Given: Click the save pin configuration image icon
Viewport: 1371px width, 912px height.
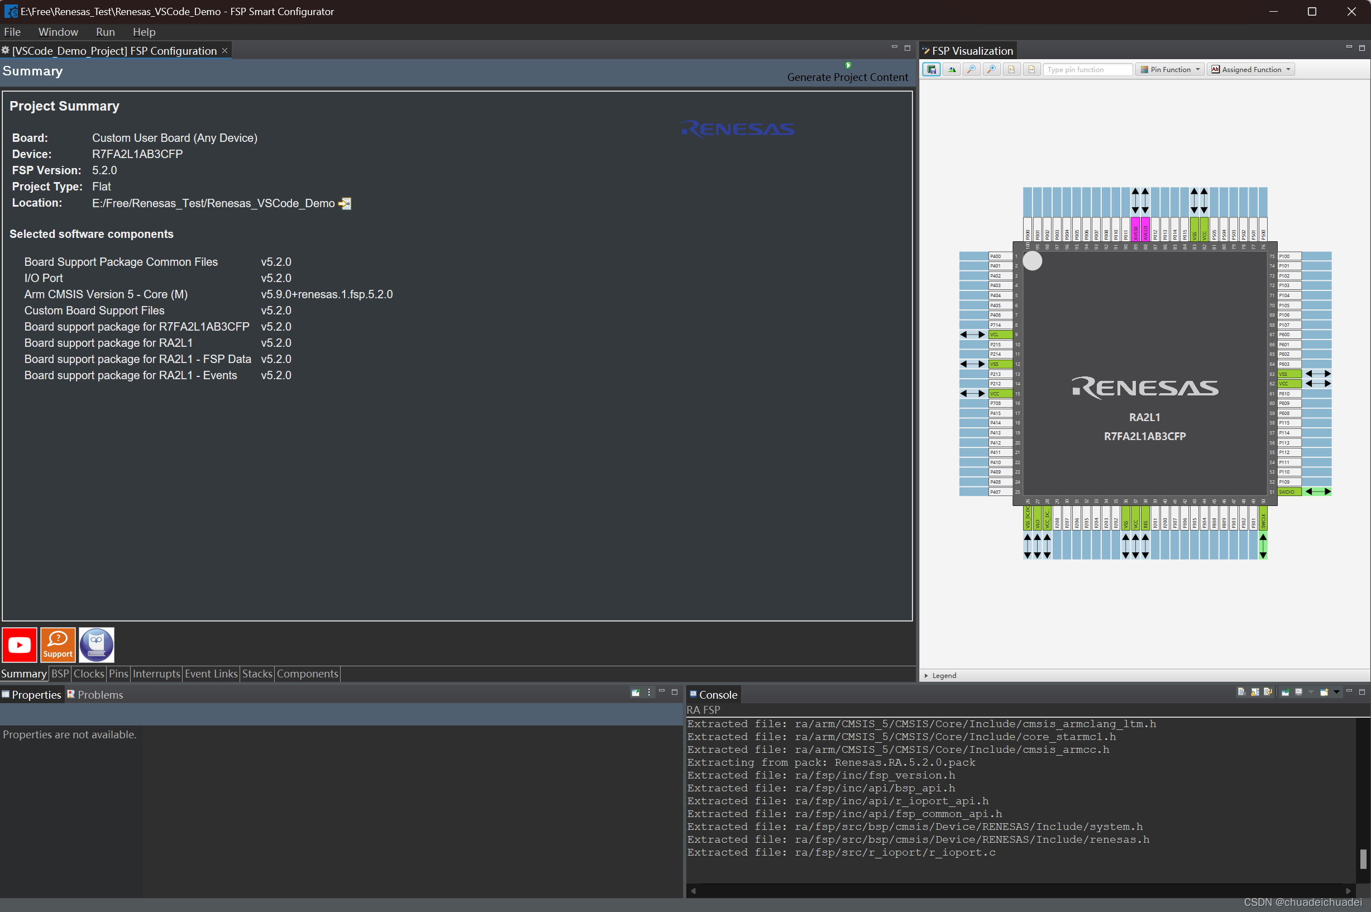Looking at the screenshot, I should click(932, 69).
